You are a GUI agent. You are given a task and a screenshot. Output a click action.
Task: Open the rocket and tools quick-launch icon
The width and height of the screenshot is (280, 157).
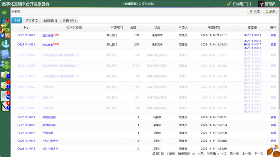pyautogui.click(x=5, y=33)
